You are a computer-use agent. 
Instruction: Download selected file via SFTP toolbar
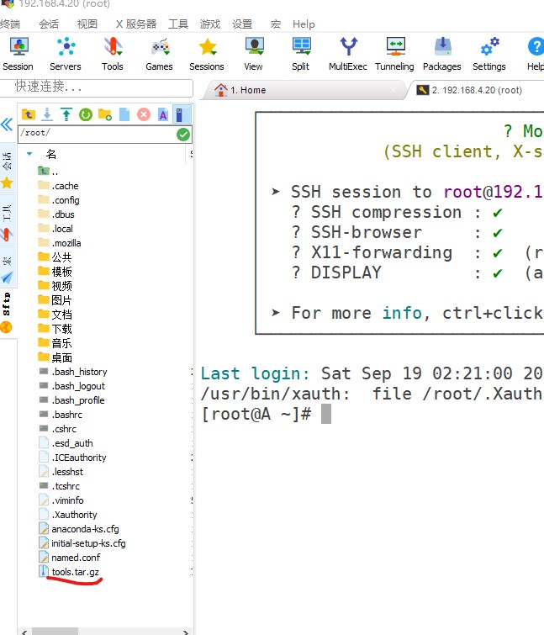point(47,114)
